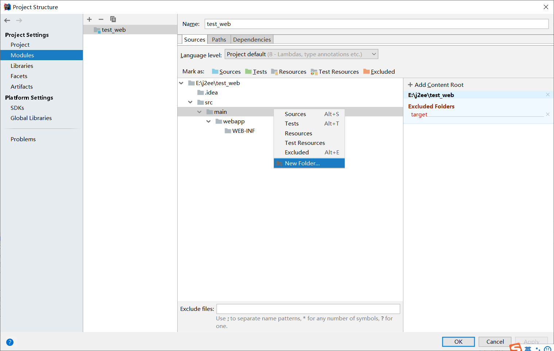
Task: Collapse the main folder node
Action: [199, 112]
